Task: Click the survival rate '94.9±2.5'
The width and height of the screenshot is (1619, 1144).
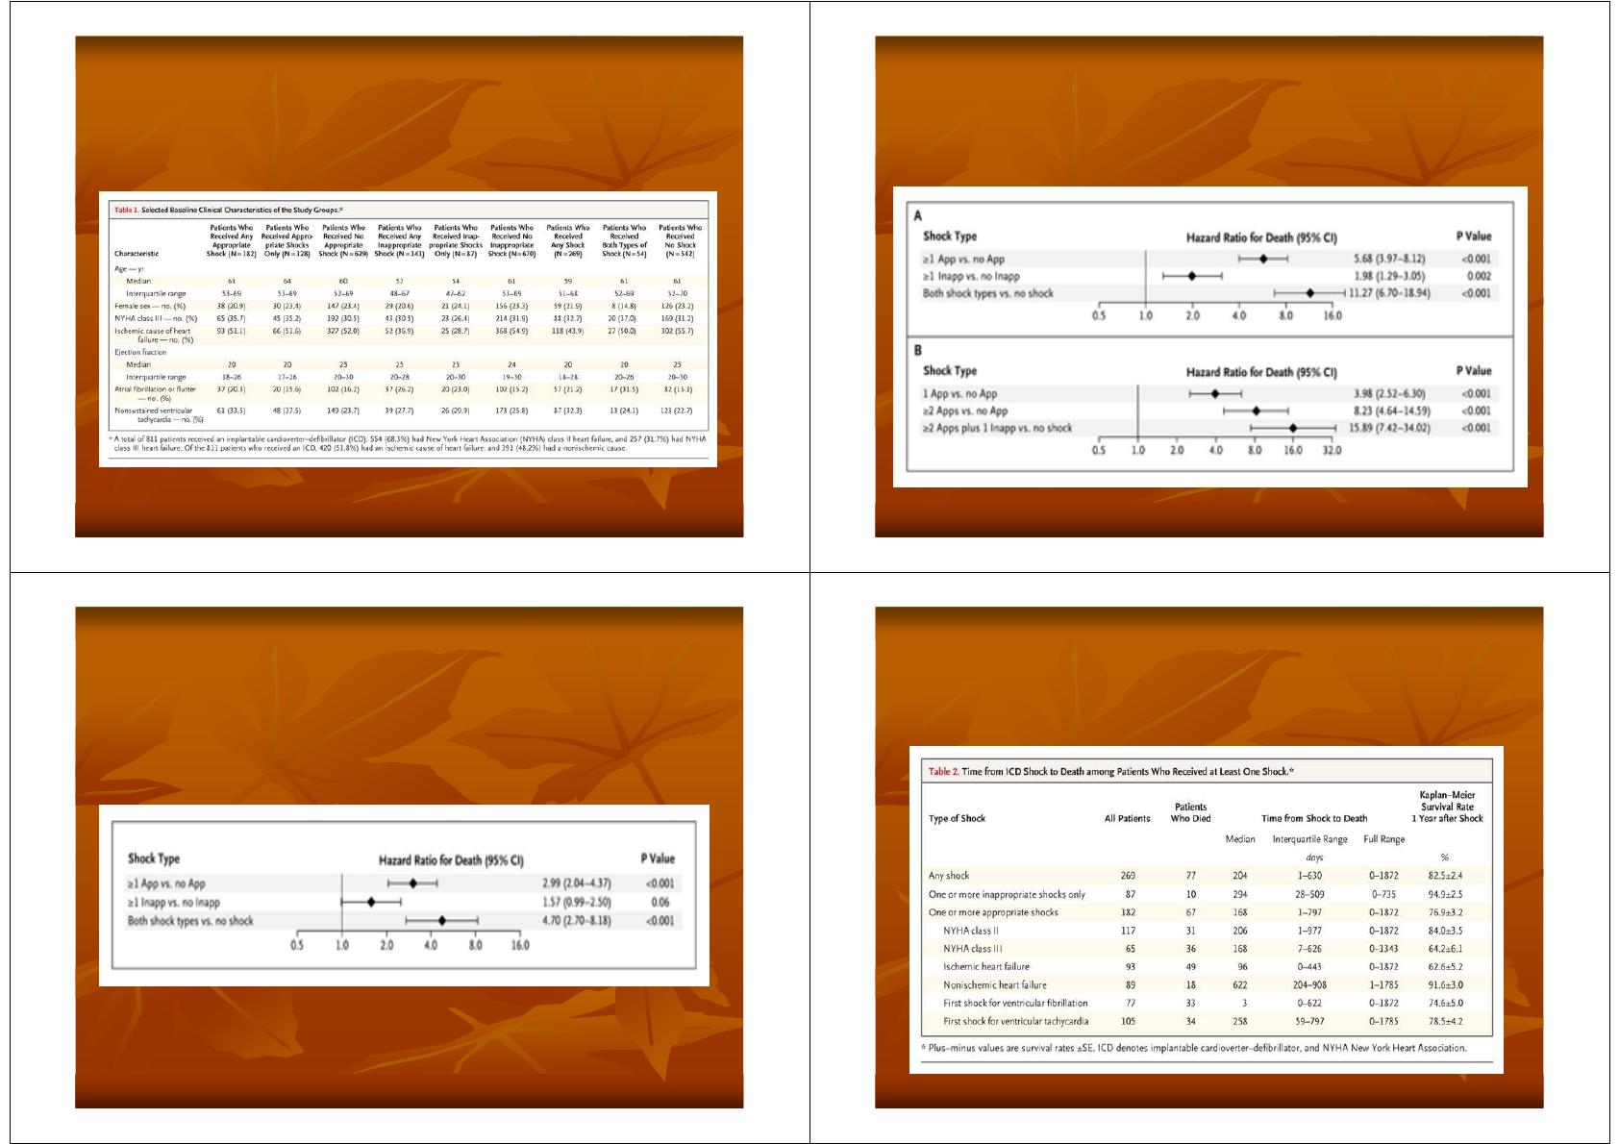Action: [1445, 894]
